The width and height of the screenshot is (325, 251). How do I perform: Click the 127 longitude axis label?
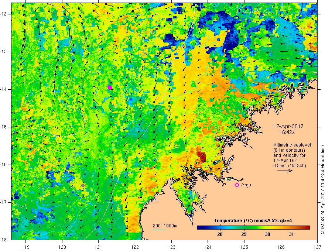coord(317,247)
